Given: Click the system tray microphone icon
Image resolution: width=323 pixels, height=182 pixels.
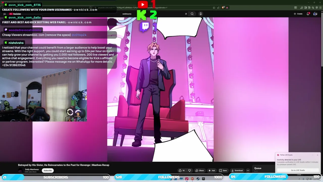Looking at the screenshot, I should (x=303, y=179).
